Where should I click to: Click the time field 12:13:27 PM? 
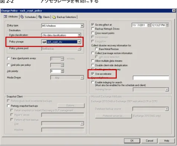pyautogui.click(x=158, y=25)
